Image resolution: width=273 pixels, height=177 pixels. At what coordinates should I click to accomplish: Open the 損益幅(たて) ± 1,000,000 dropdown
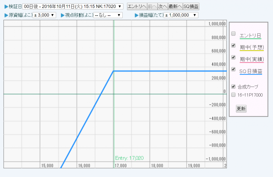click(x=181, y=15)
